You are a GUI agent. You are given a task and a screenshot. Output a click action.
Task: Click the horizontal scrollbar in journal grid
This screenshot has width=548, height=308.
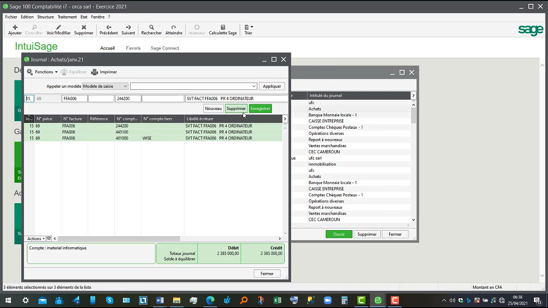coord(119,239)
